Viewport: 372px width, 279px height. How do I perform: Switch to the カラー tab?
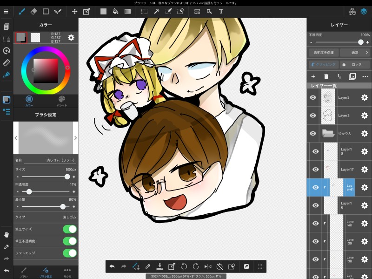(29, 101)
